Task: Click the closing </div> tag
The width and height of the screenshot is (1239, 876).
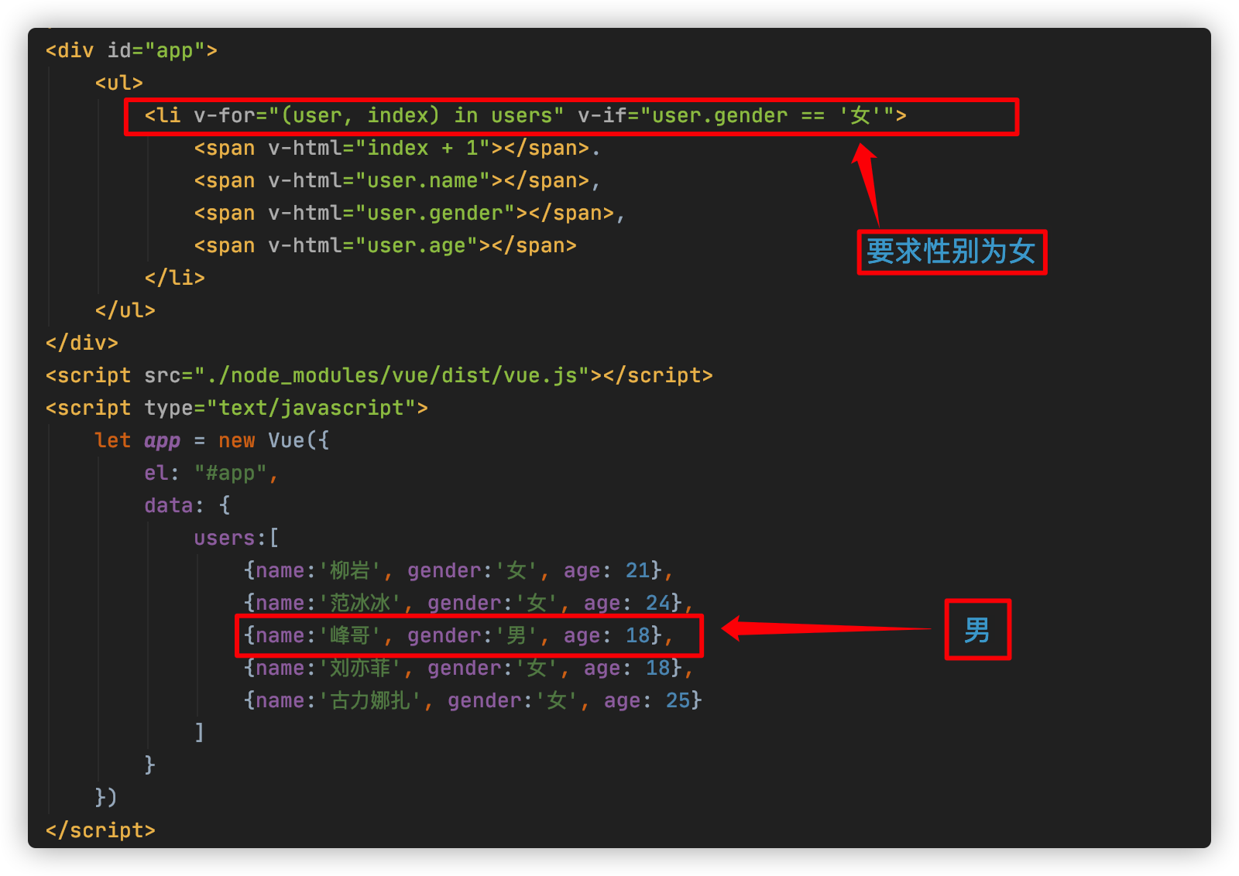Action: pos(82,343)
